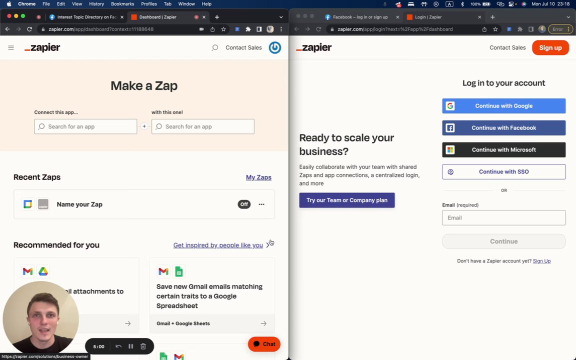
Task: Click the greyed-out Continue button
Action: pos(503,241)
